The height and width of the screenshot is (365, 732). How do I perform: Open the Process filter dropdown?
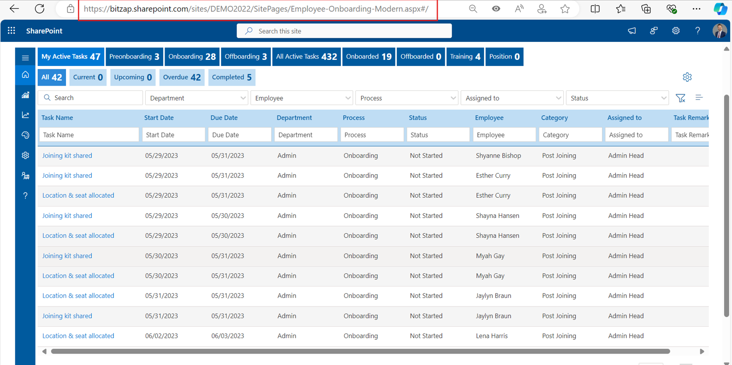407,98
